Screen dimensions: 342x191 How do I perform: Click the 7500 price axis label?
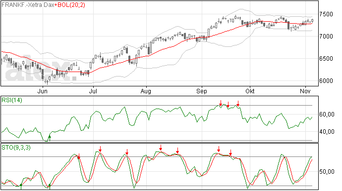[326, 14]
